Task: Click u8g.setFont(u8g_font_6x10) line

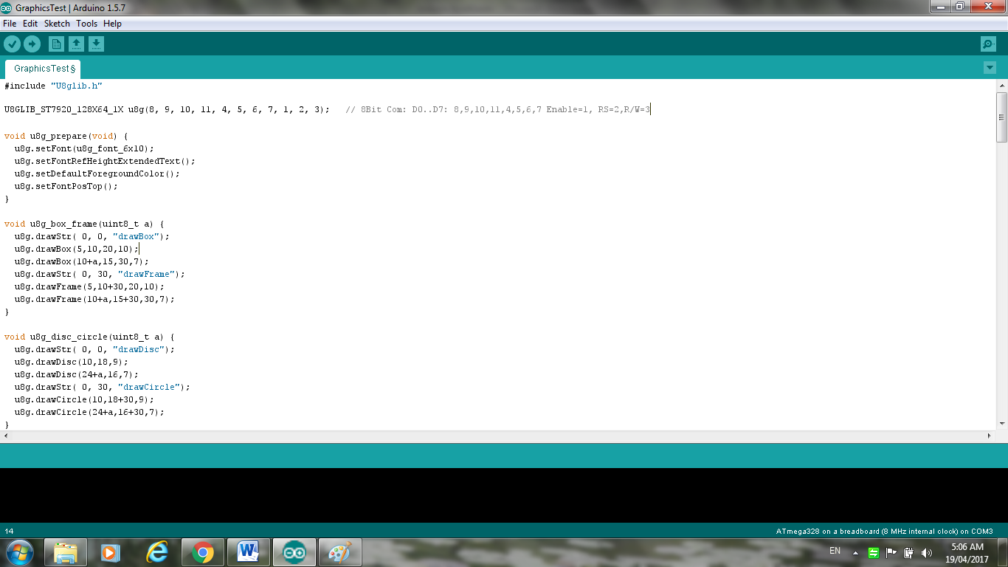Action: tap(84, 148)
